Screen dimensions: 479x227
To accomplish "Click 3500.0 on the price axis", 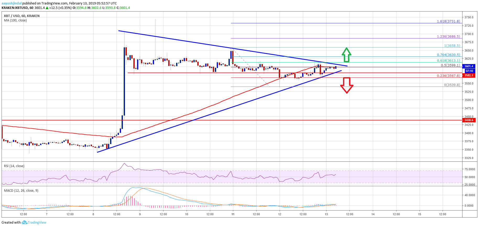I will 469,100.
